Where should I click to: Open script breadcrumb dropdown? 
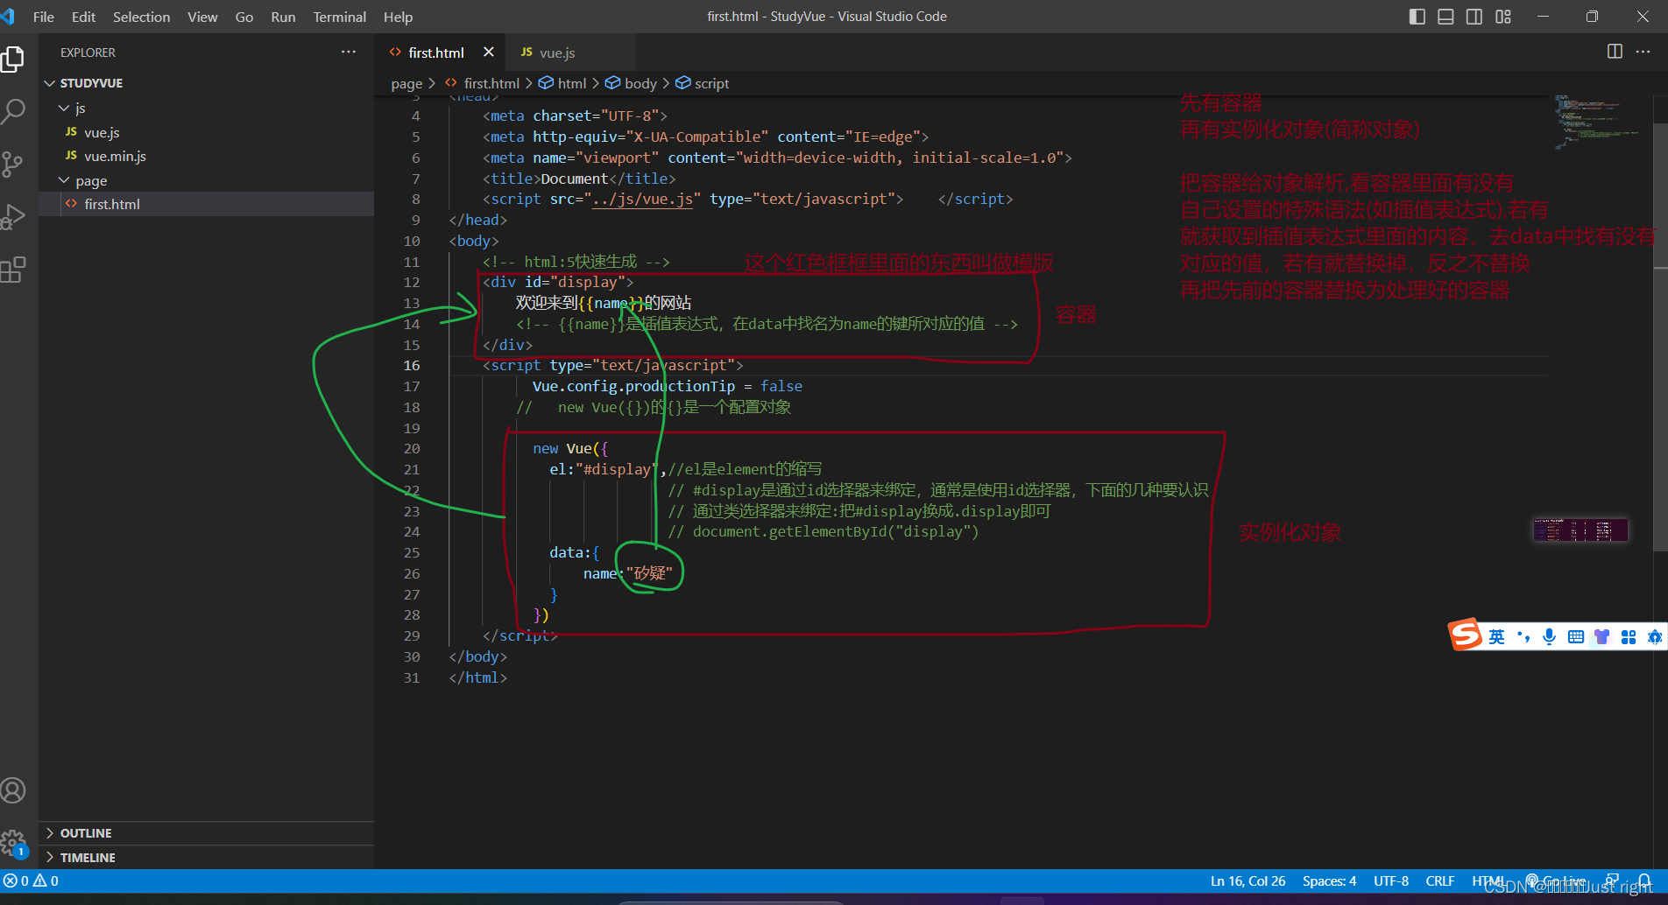tap(702, 83)
